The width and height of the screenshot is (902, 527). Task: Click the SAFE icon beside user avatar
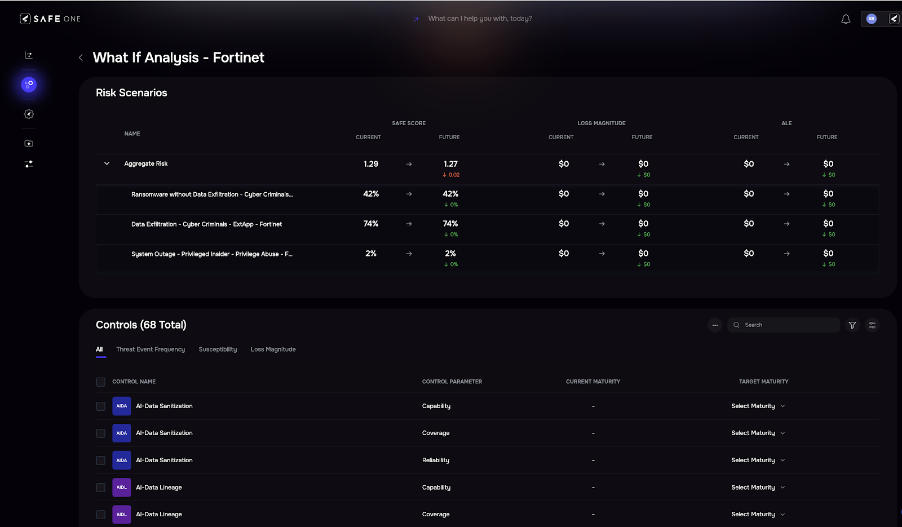[894, 19]
